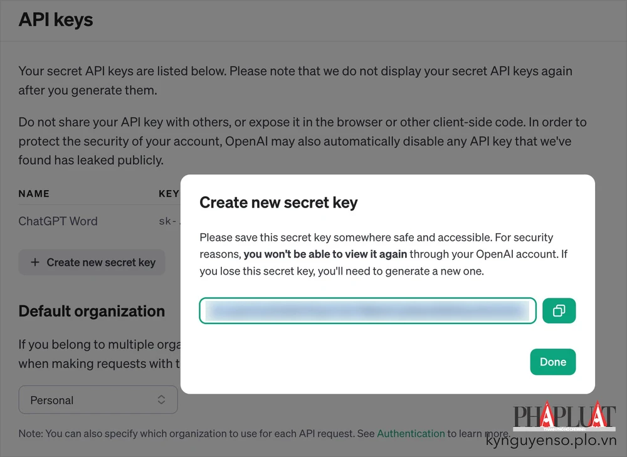The height and width of the screenshot is (457, 627).
Task: Click the KEY column header
Action: [169, 194]
